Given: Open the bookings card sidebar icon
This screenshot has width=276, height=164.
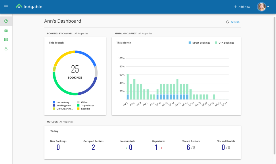Looking at the screenshot, I should [x=6, y=40].
